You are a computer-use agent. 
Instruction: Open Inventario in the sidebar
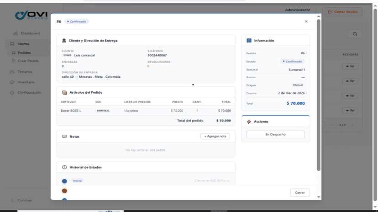point(26,82)
